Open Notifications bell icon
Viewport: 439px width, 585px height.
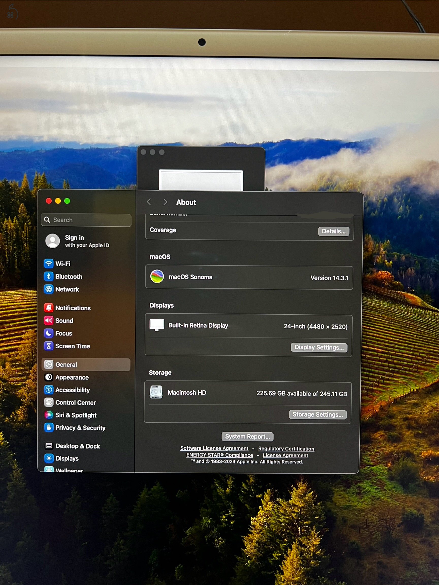(49, 308)
